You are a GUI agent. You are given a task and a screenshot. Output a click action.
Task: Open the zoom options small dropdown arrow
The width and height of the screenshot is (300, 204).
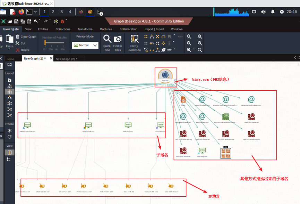point(194,48)
